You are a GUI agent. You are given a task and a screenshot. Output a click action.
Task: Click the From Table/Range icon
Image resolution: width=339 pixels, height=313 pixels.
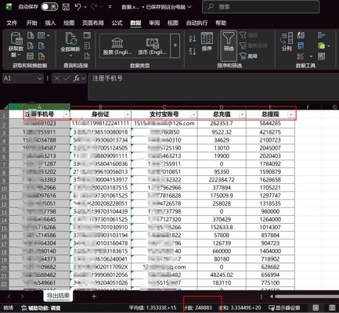point(31,56)
